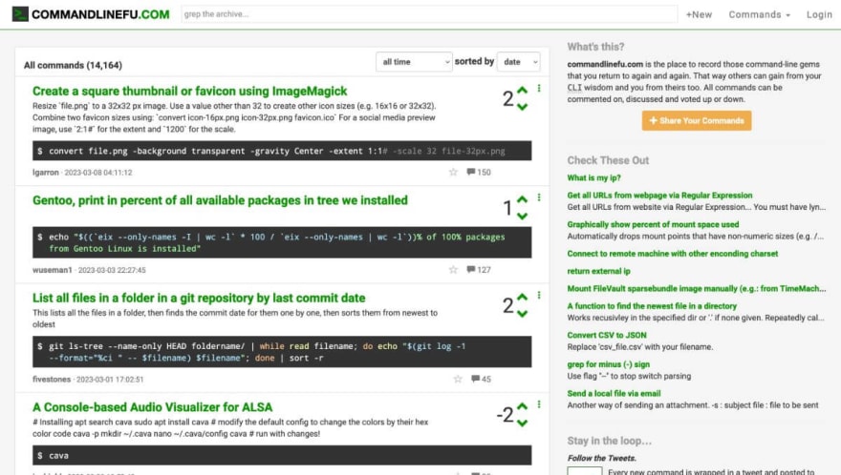Upvote the Gentoo packages percent command
This screenshot has width=841, height=475.
pyautogui.click(x=523, y=199)
